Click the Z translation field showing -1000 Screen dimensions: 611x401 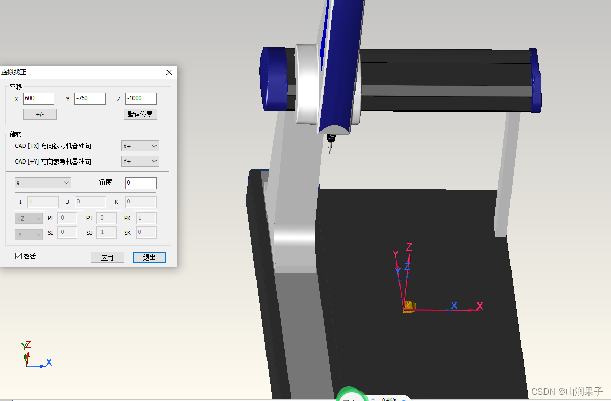(141, 99)
